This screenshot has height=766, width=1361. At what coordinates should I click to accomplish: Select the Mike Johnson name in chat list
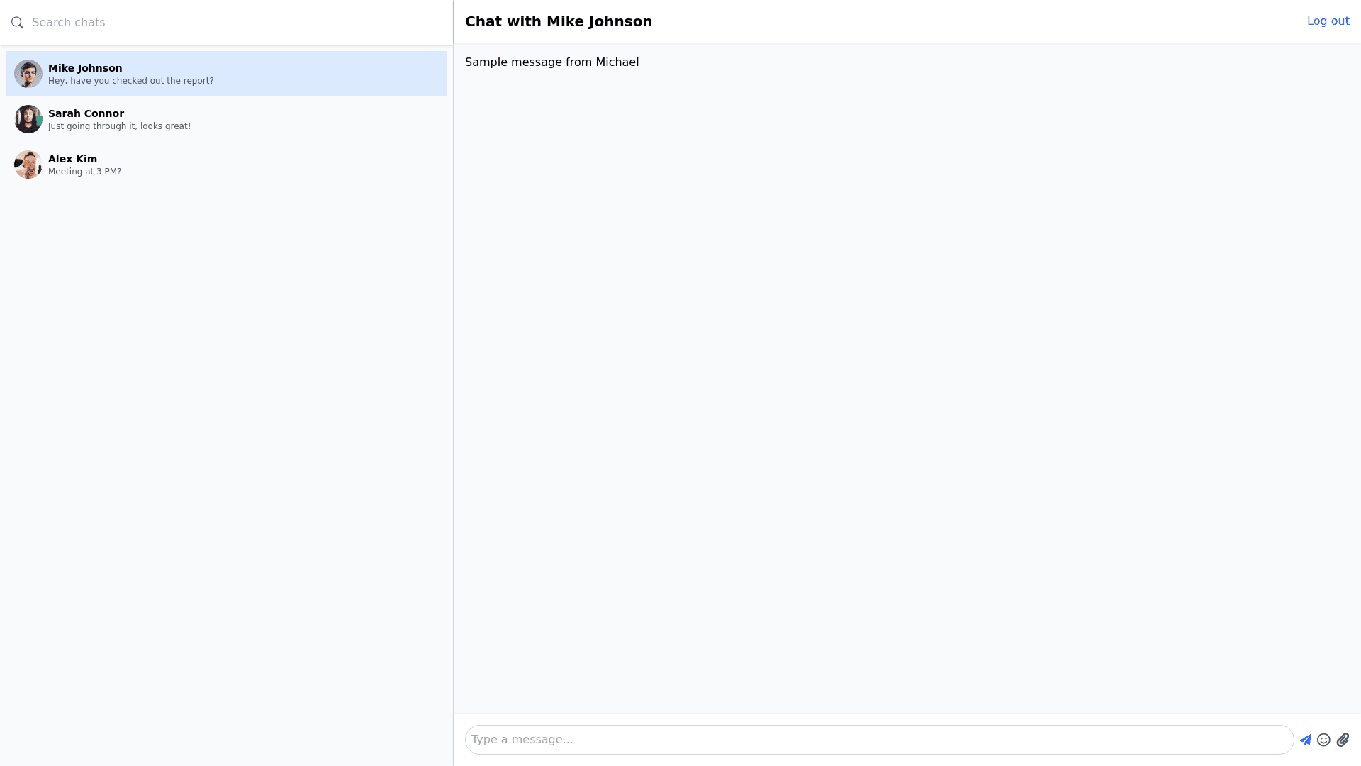85,68
